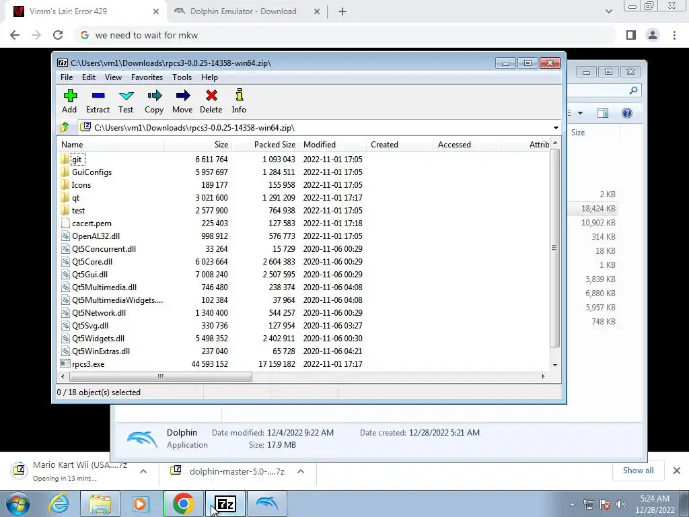The image size is (689, 517).
Task: Click the Explorer search magnifier icon
Action: [x=633, y=90]
